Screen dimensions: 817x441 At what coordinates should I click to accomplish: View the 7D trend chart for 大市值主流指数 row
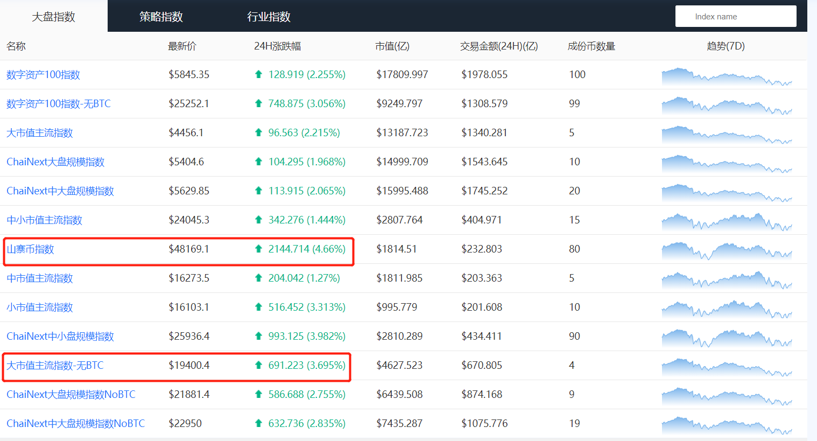pos(727,135)
